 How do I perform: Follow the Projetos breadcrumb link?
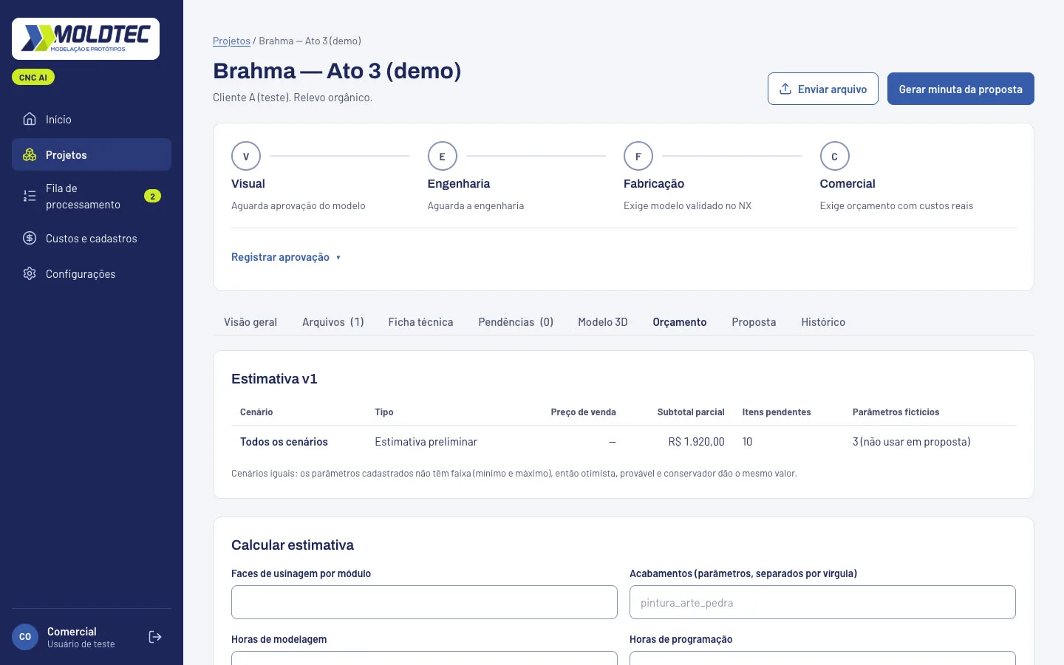point(231,41)
